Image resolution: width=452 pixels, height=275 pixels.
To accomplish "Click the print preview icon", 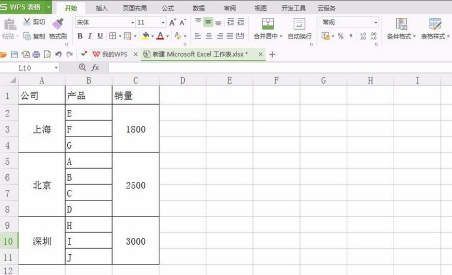I will tap(47, 54).
